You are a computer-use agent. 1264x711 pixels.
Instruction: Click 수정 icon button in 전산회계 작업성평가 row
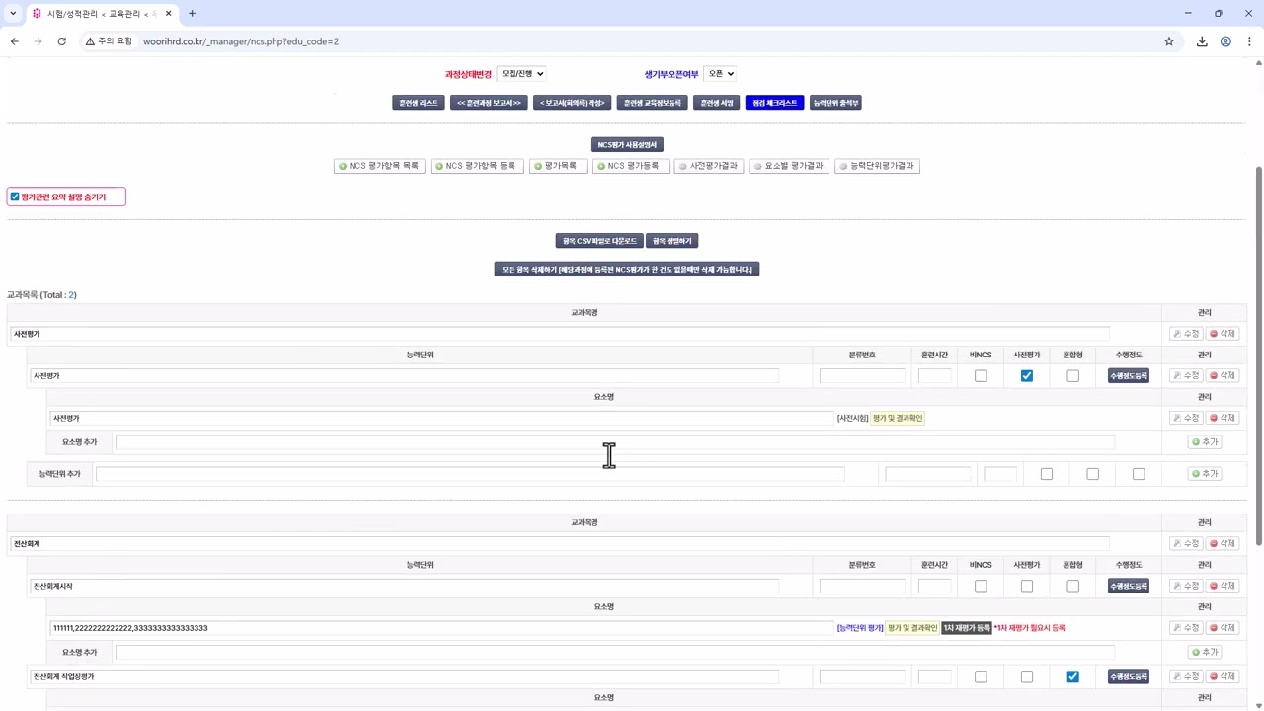pos(1186,677)
